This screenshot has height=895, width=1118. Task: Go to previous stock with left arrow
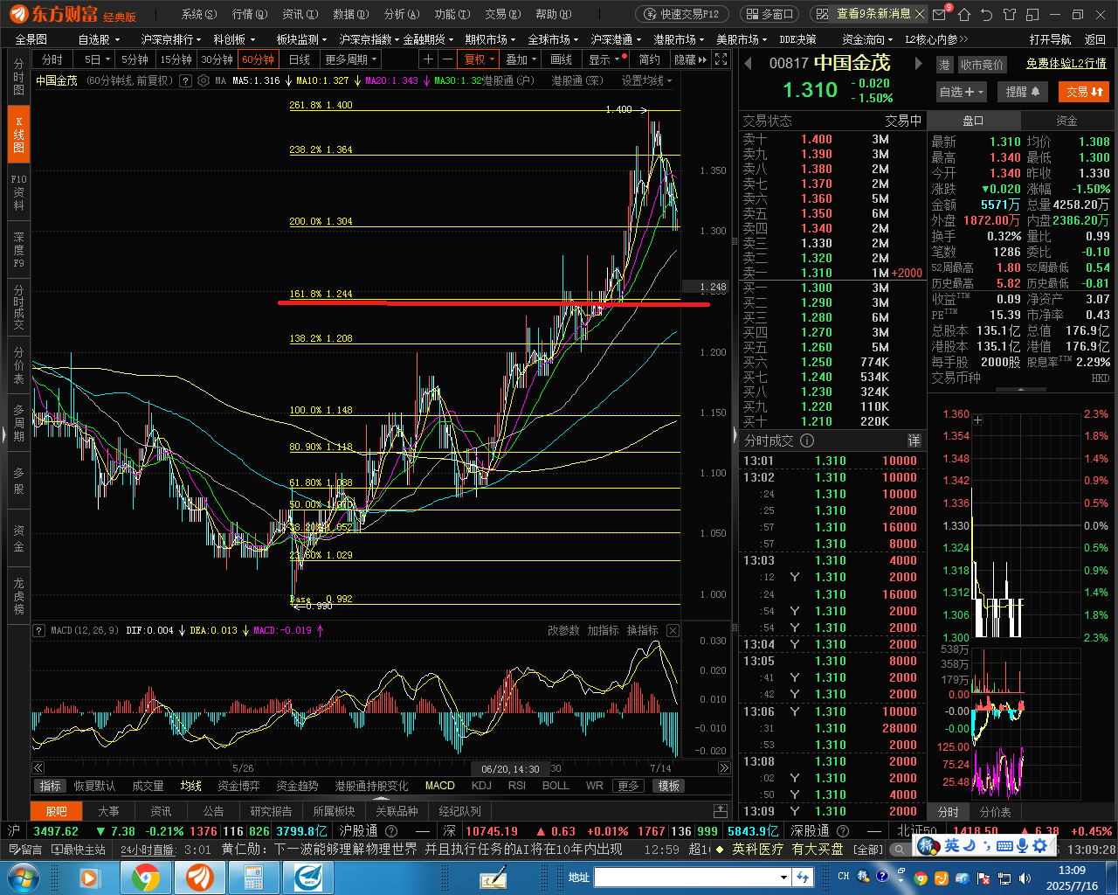coord(749,64)
